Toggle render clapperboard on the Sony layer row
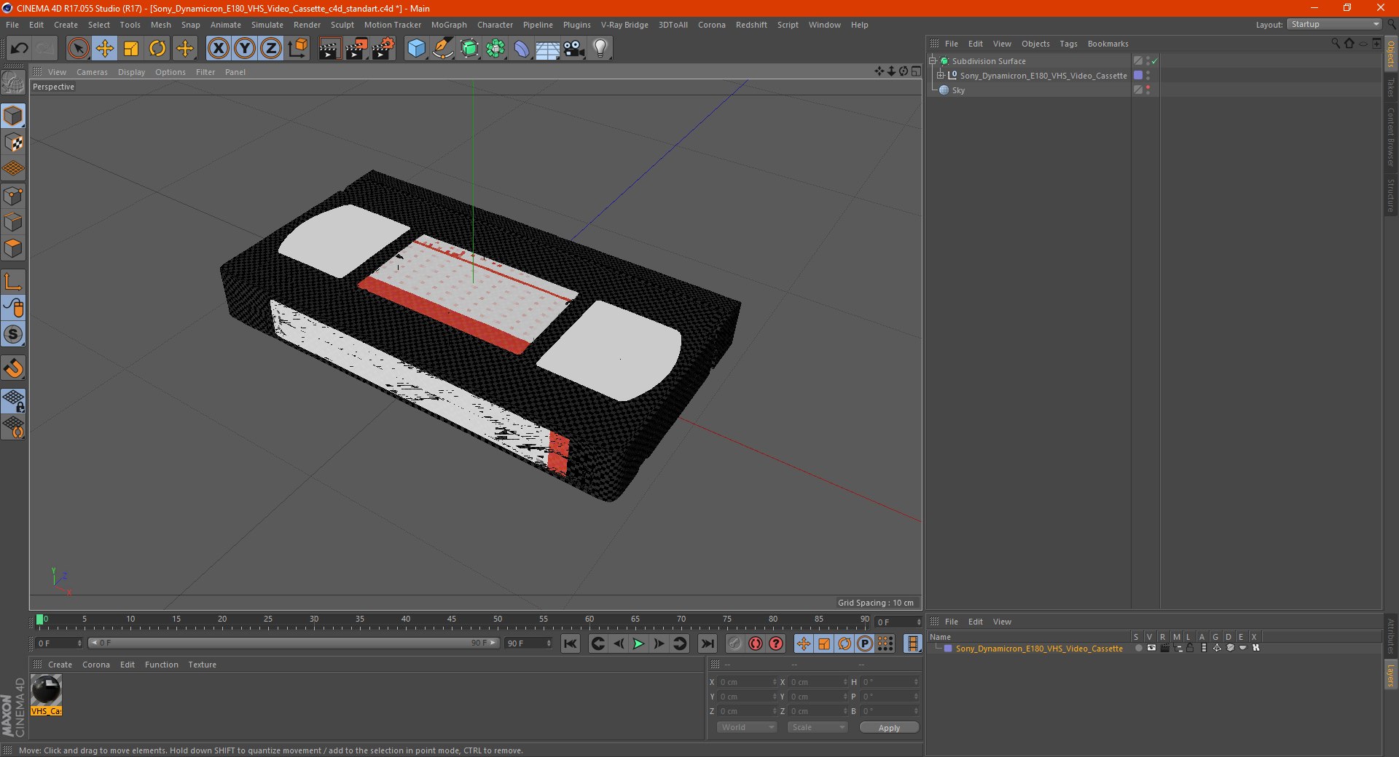The height and width of the screenshot is (757, 1399). point(1164,648)
